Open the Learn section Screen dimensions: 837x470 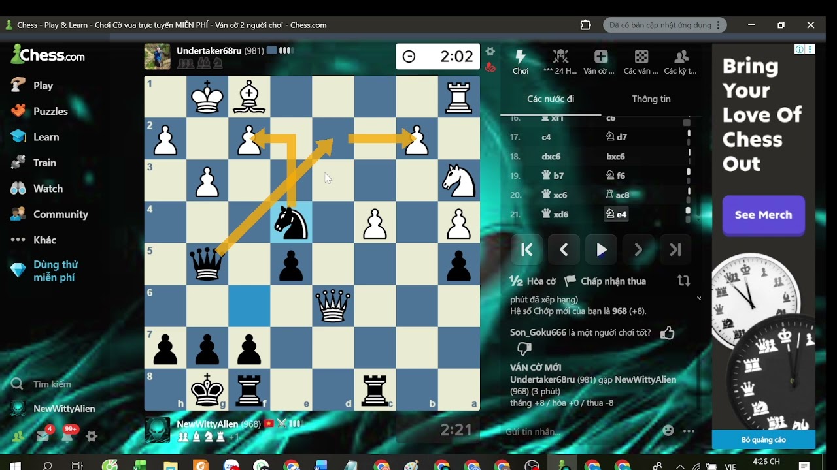pos(35,137)
